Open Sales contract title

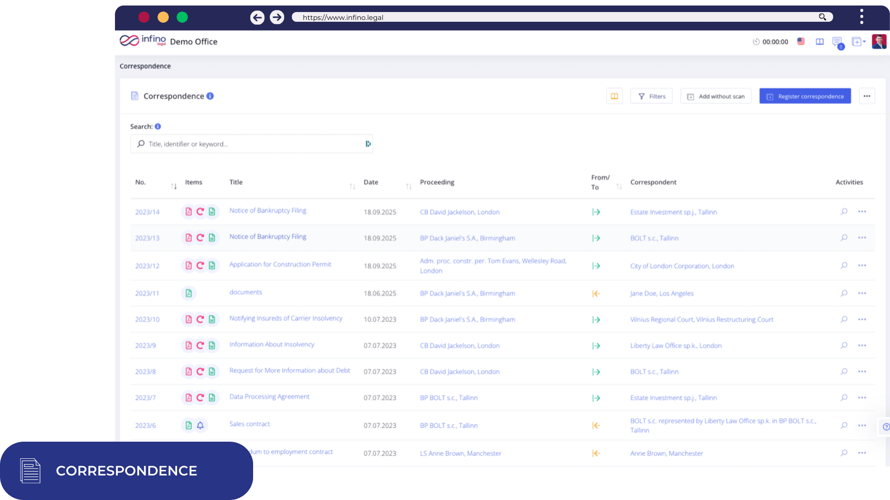point(249,424)
